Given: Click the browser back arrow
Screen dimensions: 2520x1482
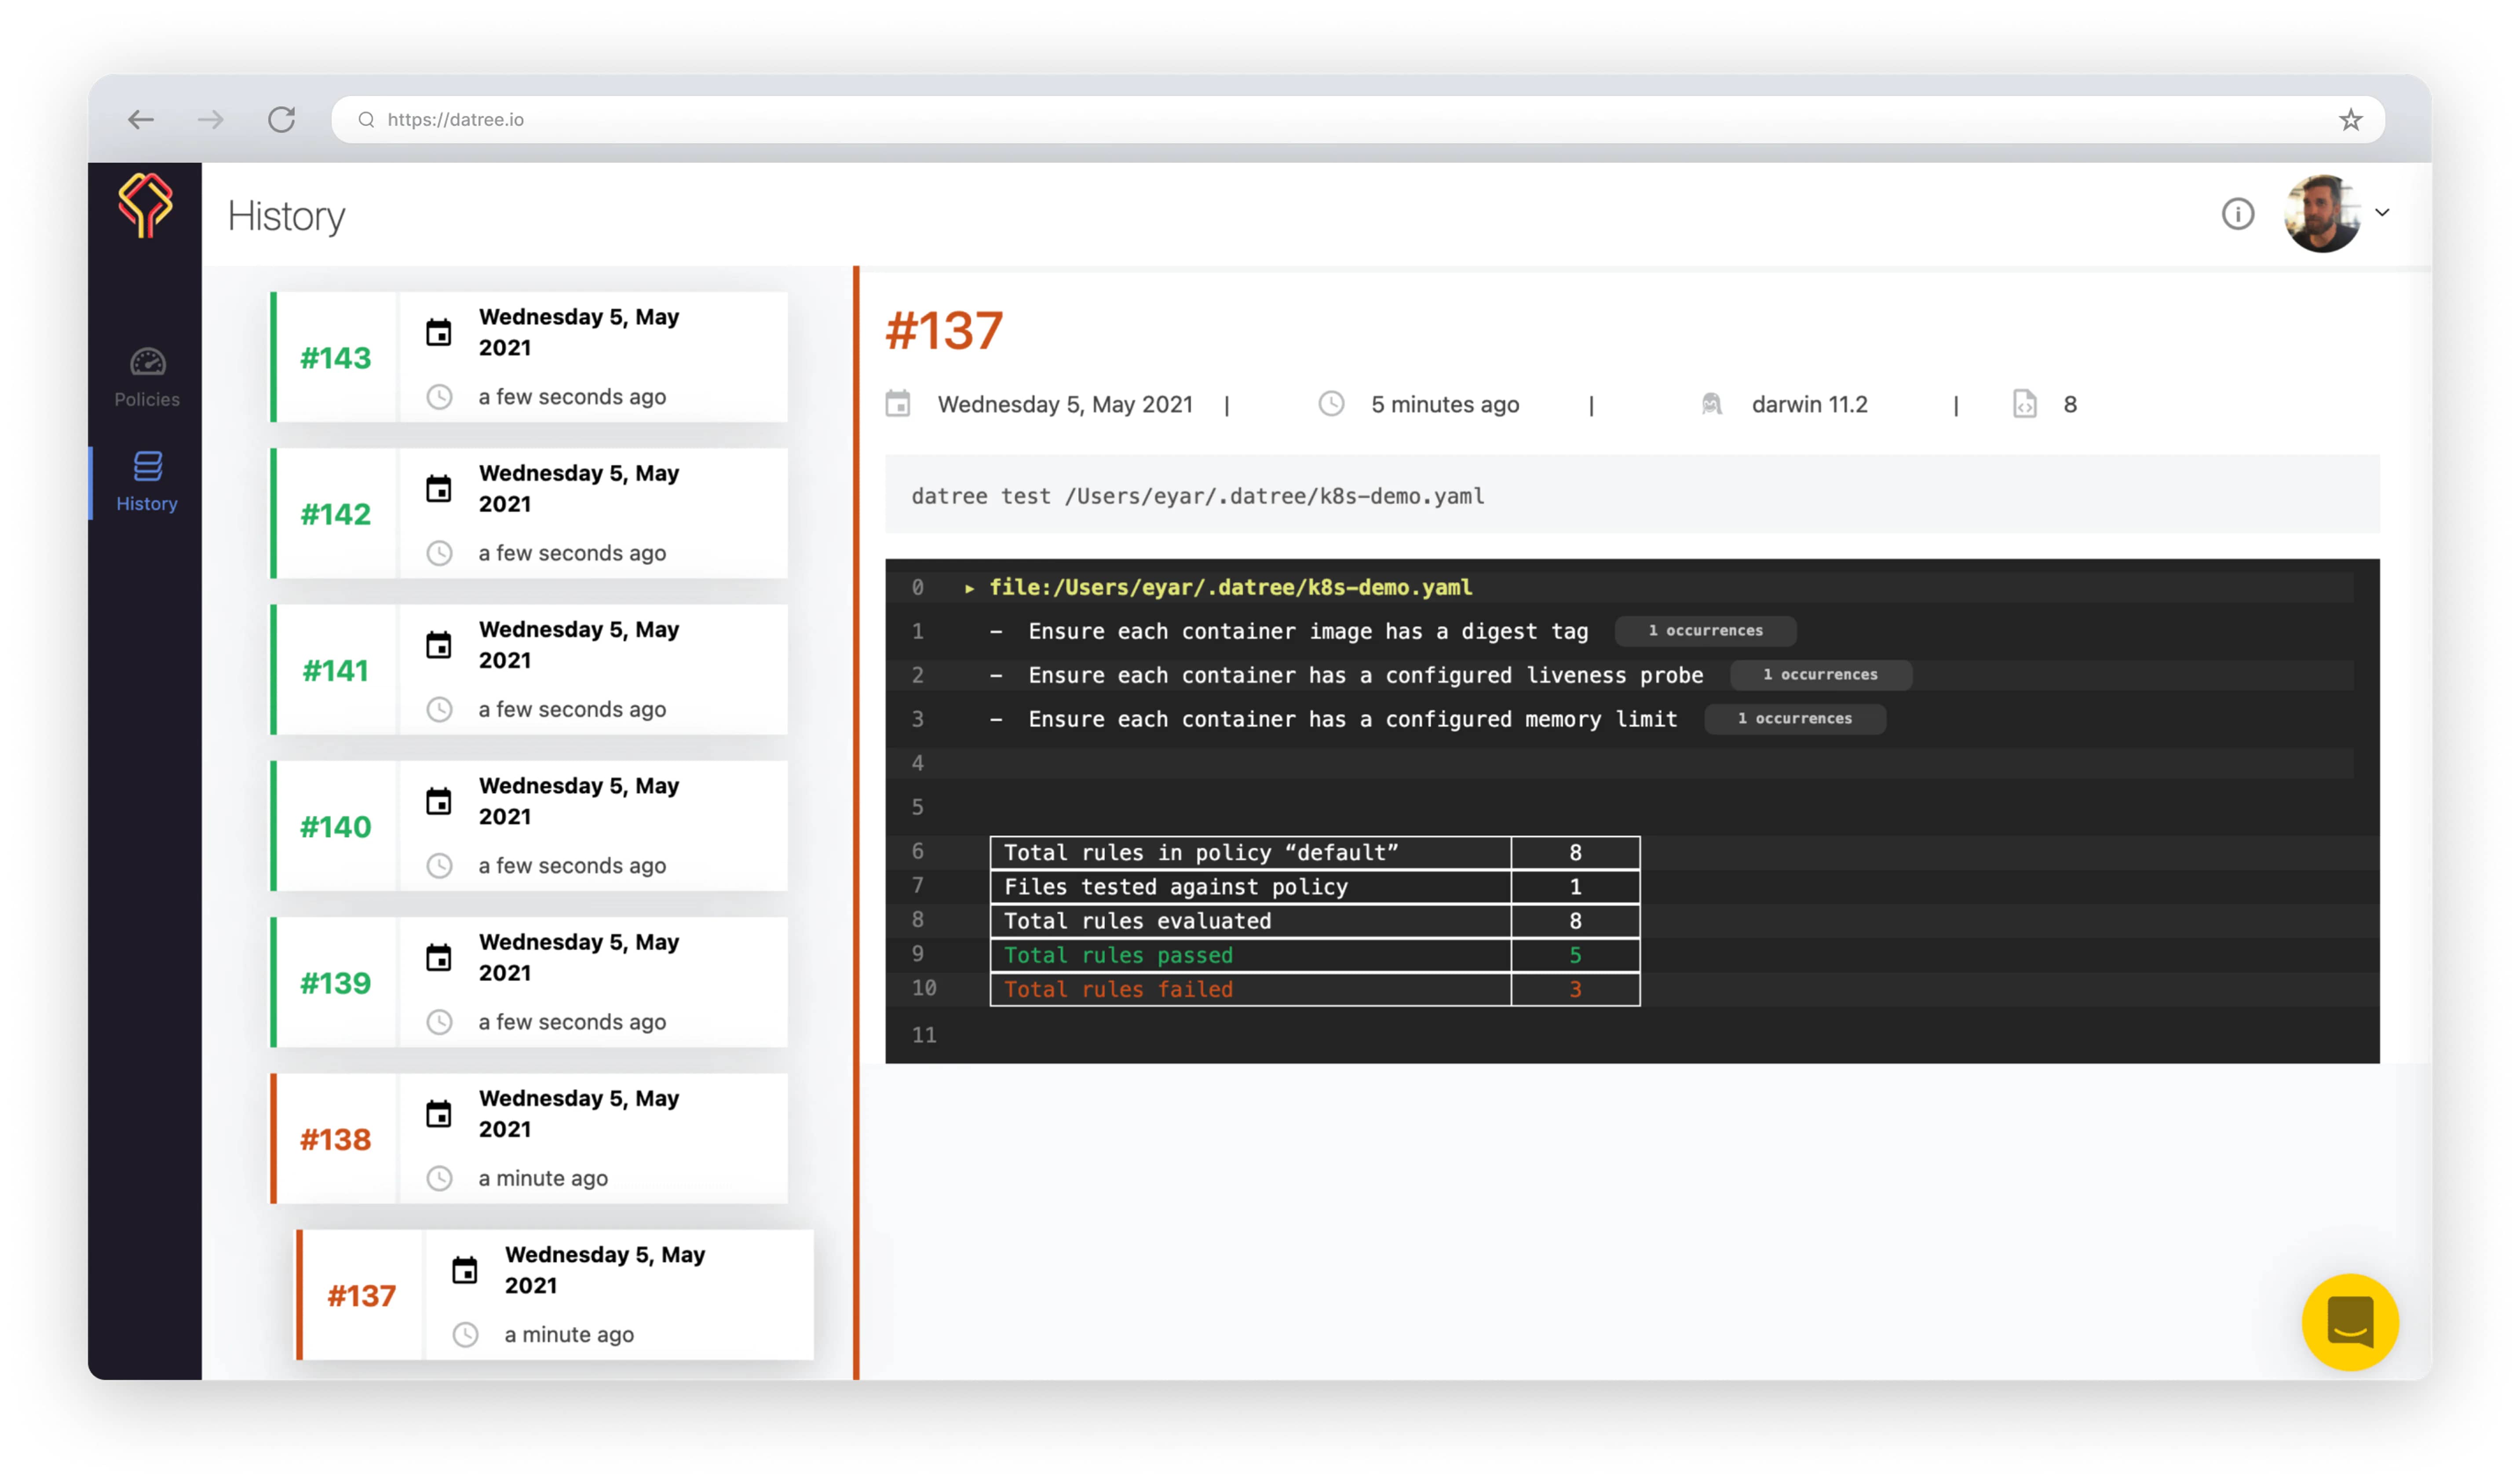Looking at the screenshot, I should point(141,120).
